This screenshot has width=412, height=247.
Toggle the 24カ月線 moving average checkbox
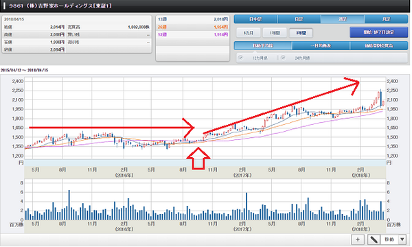[283, 58]
